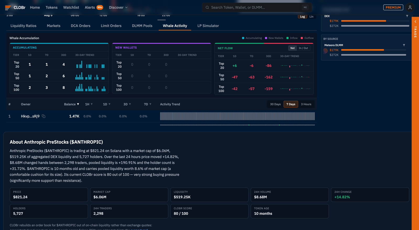The width and height of the screenshot is (419, 230).
Task: Click the 1.47K balance value
Action: [x=74, y=116]
